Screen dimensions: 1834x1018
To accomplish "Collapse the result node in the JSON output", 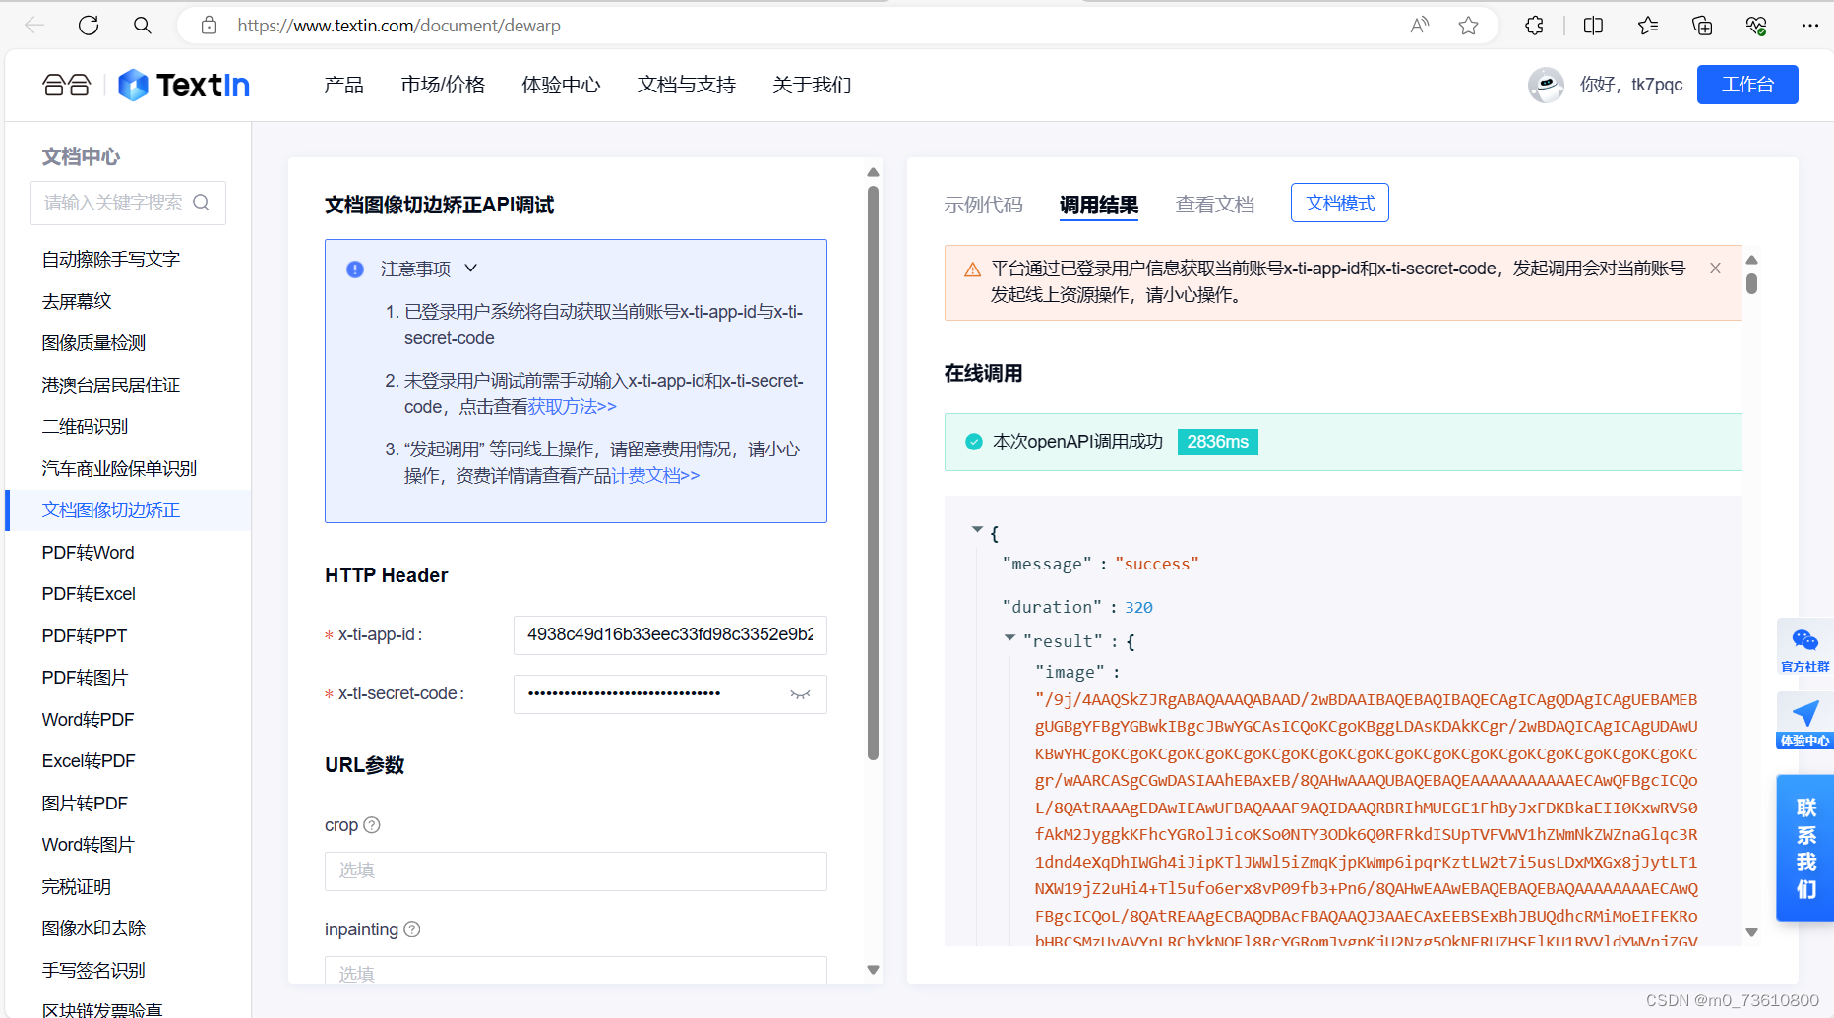I will [1009, 637].
